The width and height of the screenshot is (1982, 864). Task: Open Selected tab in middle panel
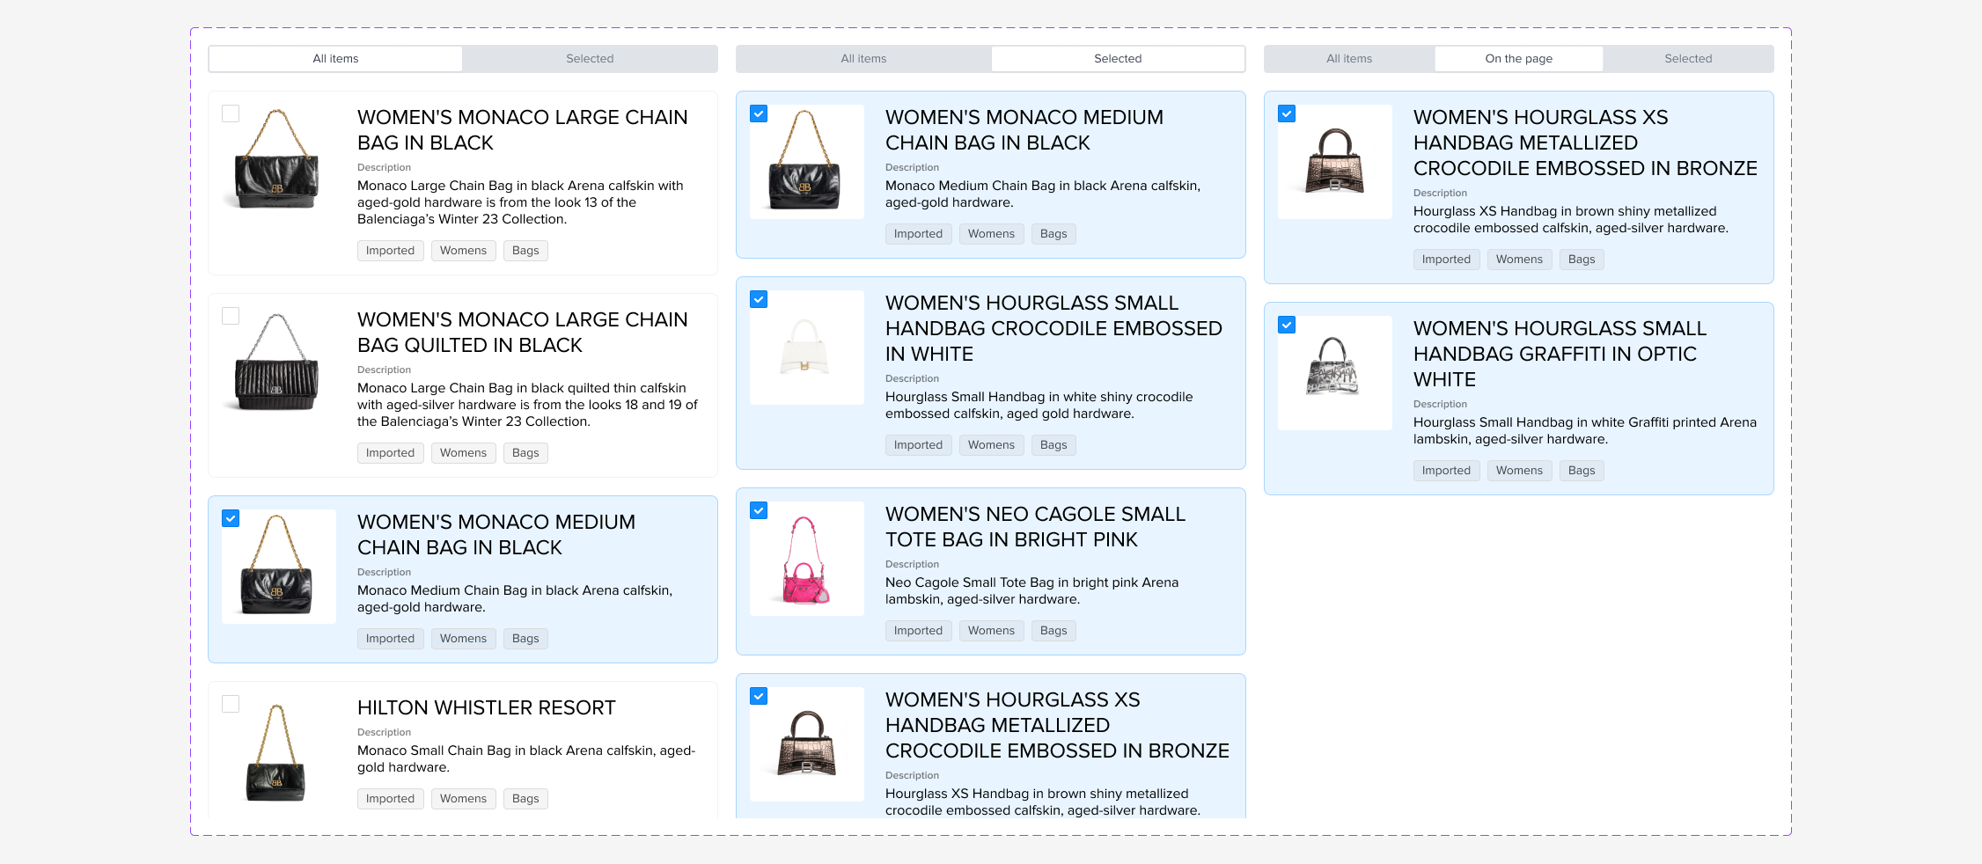point(1118,59)
